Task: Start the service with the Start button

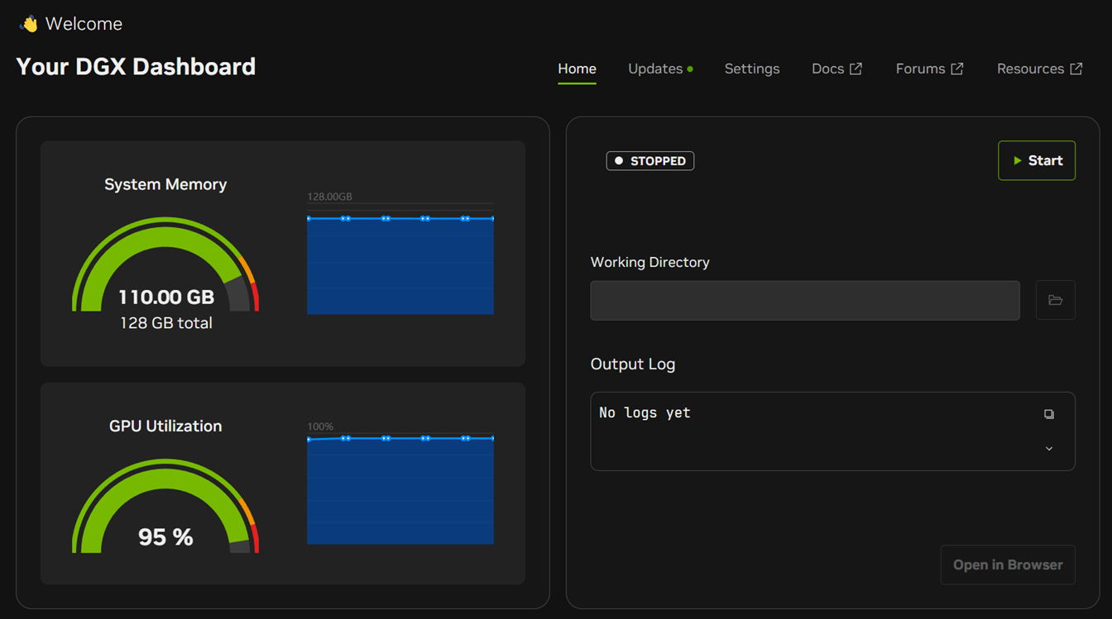Action: click(x=1037, y=160)
